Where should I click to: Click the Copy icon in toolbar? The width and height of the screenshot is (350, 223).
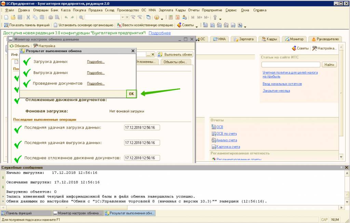[35, 17]
